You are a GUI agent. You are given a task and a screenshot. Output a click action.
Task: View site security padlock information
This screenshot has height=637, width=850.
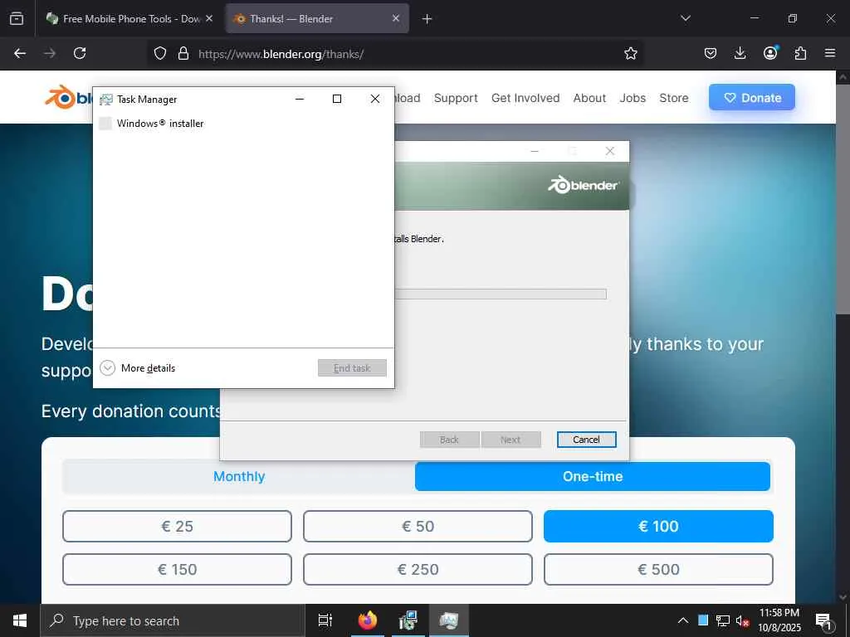point(183,53)
